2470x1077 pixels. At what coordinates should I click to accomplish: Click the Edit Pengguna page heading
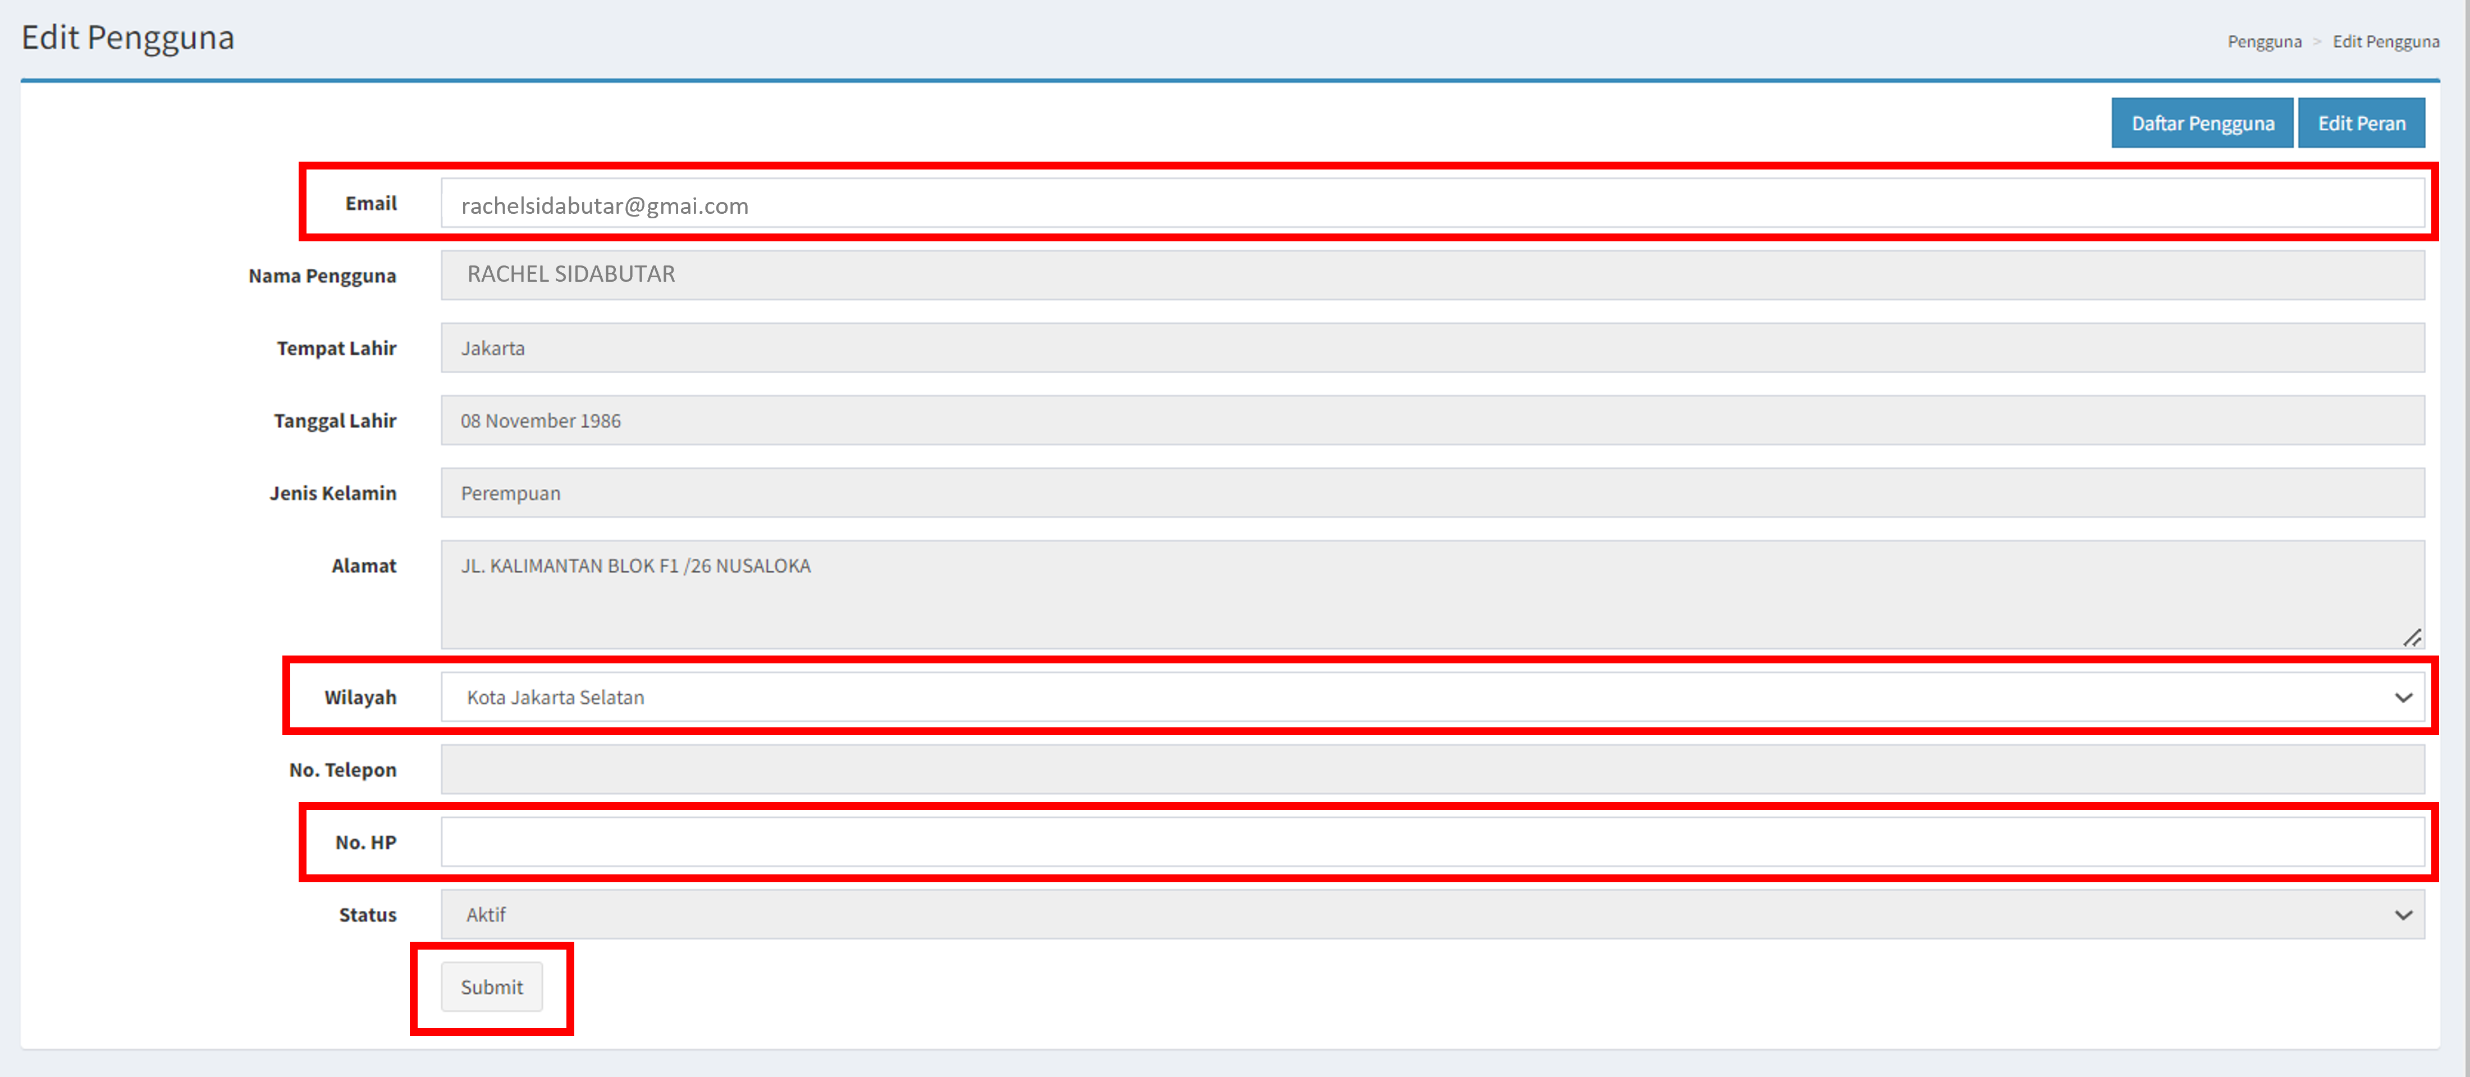tap(127, 38)
